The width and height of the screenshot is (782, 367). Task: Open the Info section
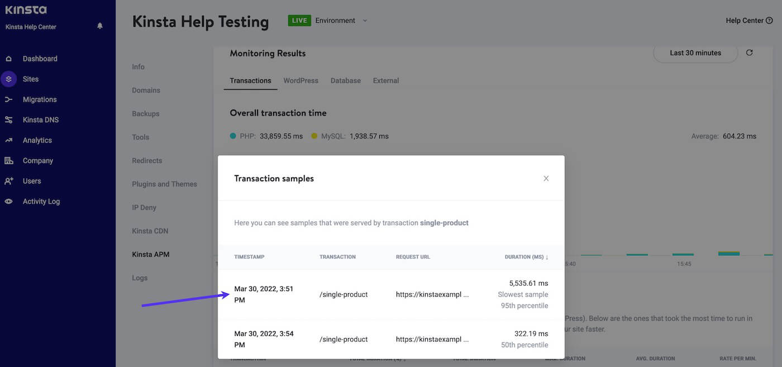pos(138,67)
